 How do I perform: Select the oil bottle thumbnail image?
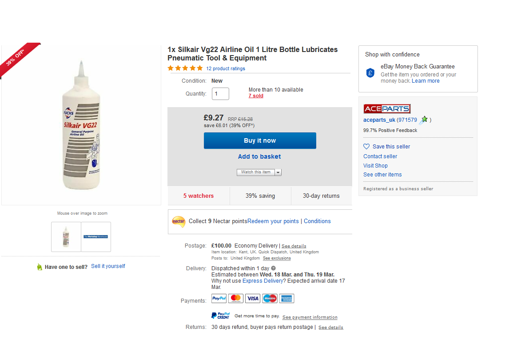click(66, 237)
